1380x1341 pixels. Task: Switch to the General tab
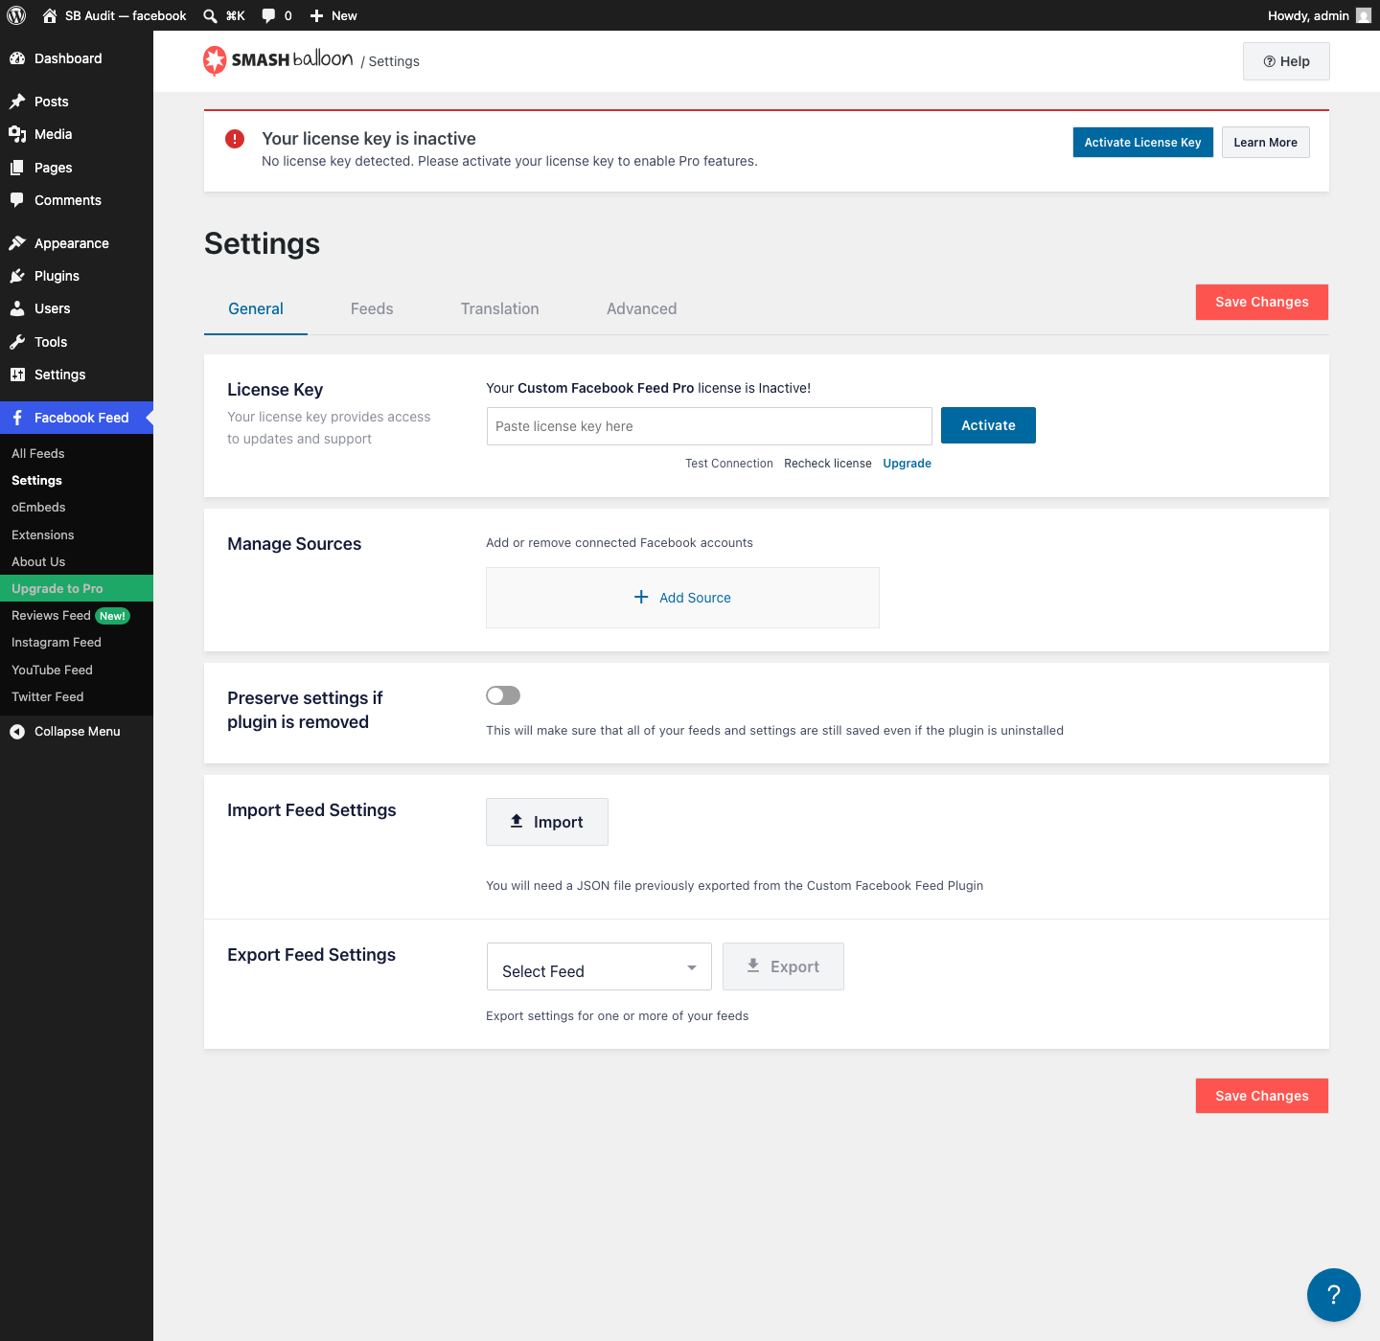[256, 308]
